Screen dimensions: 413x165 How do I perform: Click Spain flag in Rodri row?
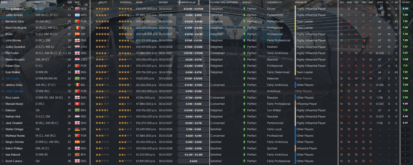click(x=77, y=34)
